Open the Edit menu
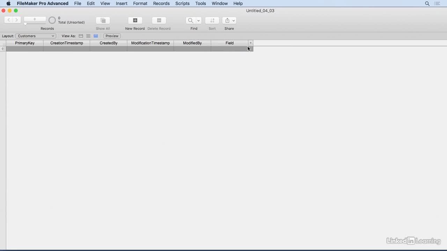This screenshot has width=447, height=251. tap(91, 3)
